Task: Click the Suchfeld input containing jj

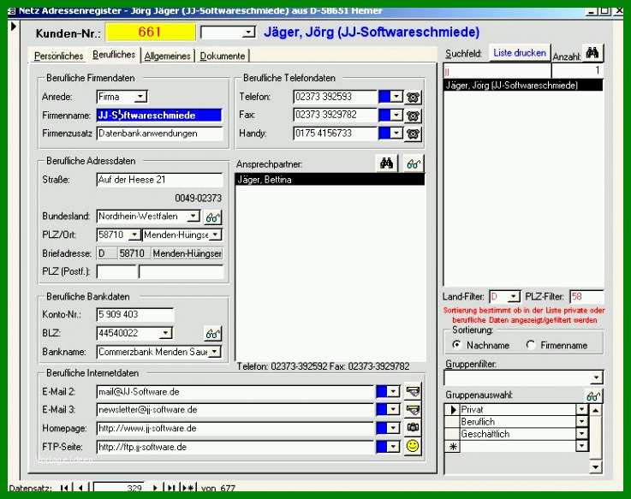Action: coord(497,71)
